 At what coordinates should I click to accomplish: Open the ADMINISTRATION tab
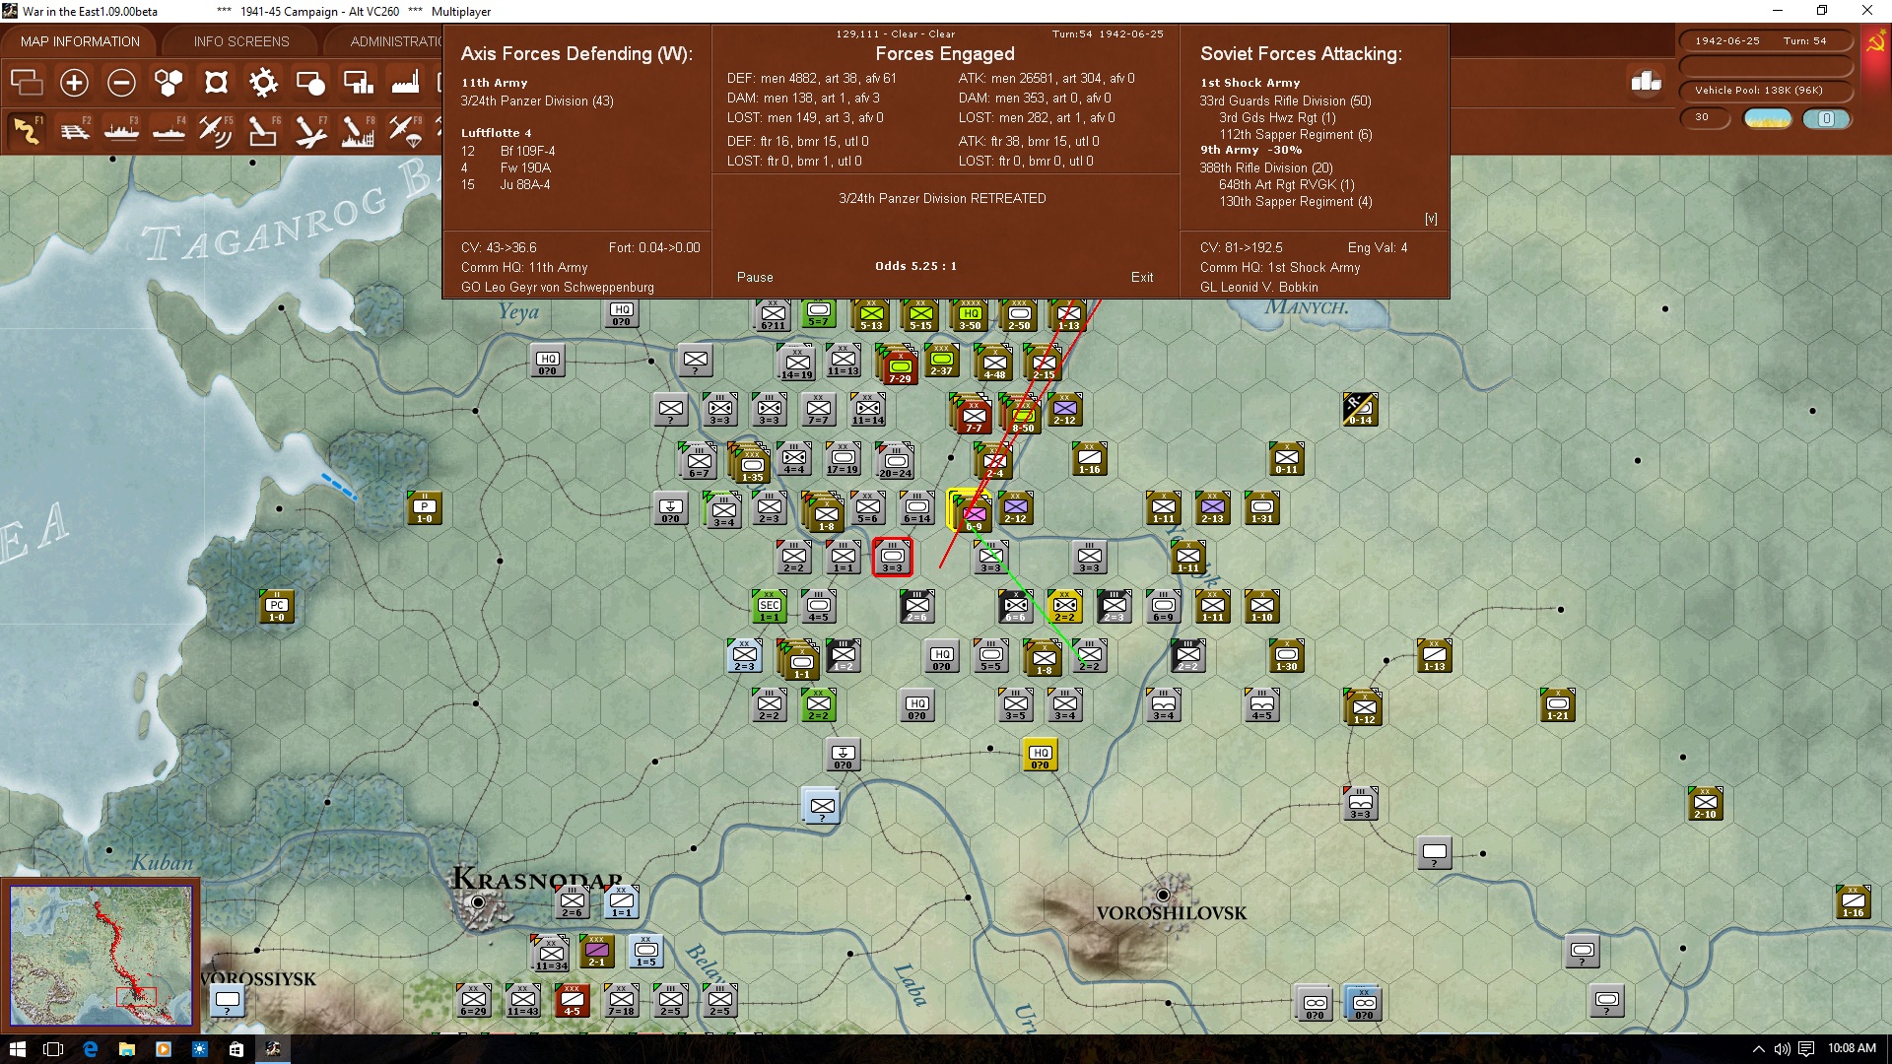394,41
